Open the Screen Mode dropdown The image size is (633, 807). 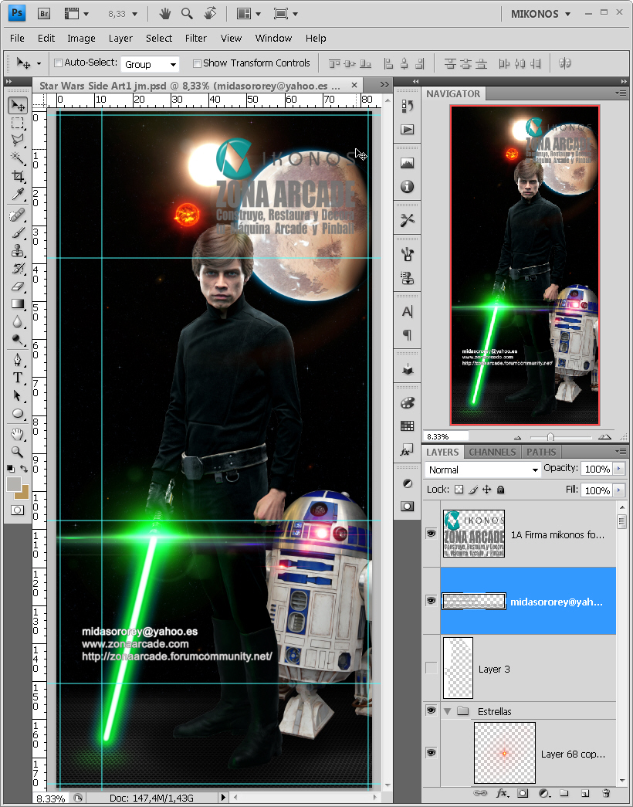(286, 14)
